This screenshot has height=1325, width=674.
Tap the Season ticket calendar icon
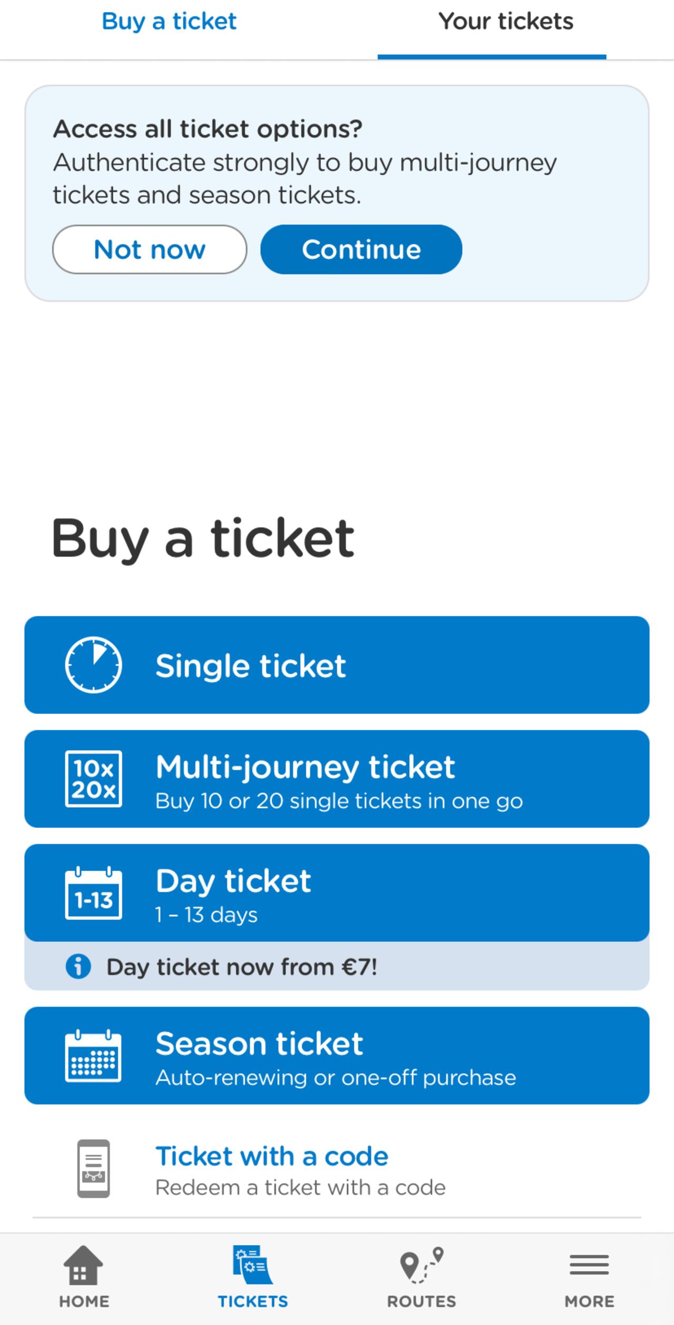coord(94,1055)
